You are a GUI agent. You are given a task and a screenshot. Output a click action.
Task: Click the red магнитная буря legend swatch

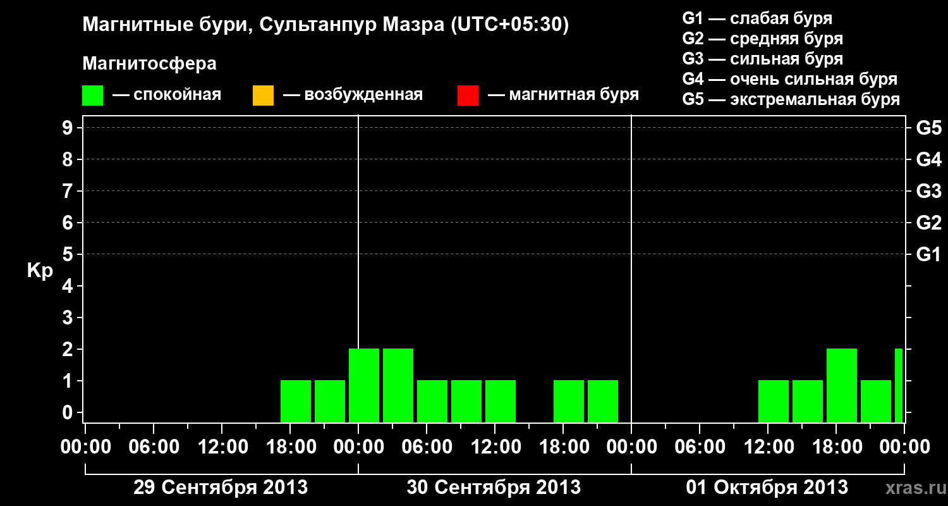(x=468, y=96)
